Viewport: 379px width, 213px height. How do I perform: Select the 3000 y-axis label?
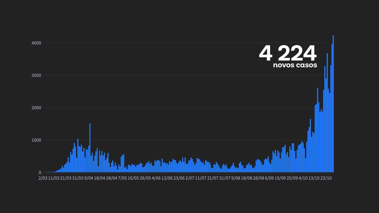(36, 75)
